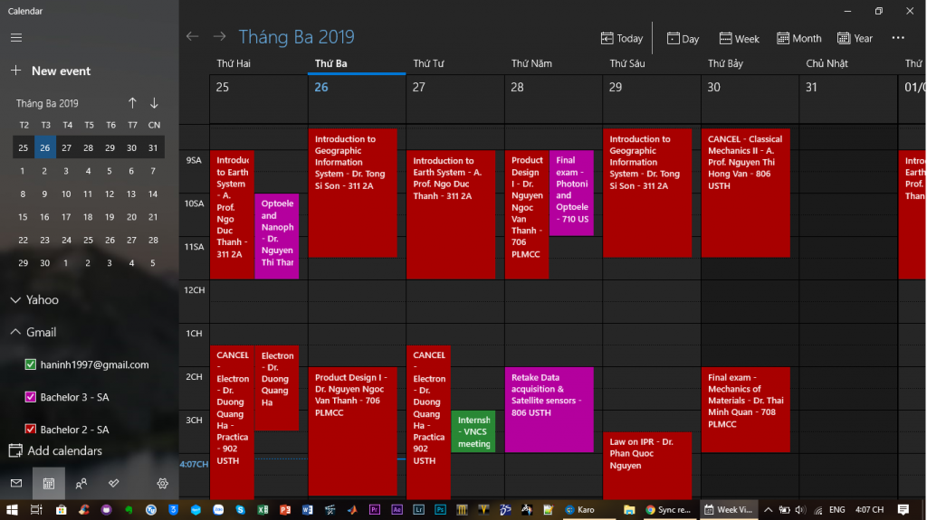Launch PowerPoint from taskbar

[285, 509]
